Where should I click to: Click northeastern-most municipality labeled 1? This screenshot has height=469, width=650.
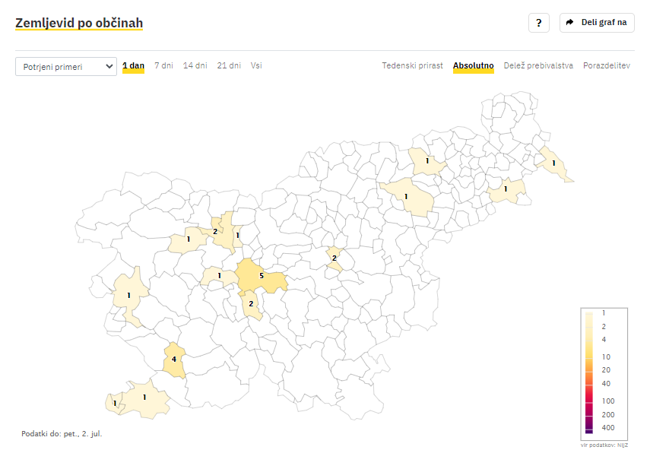click(x=553, y=164)
